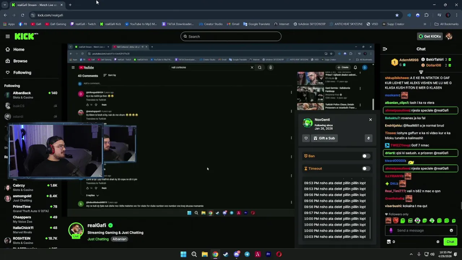The height and width of the screenshot is (260, 462).
Task: Open Premiere Pro from the taskbar
Action: coord(268,254)
